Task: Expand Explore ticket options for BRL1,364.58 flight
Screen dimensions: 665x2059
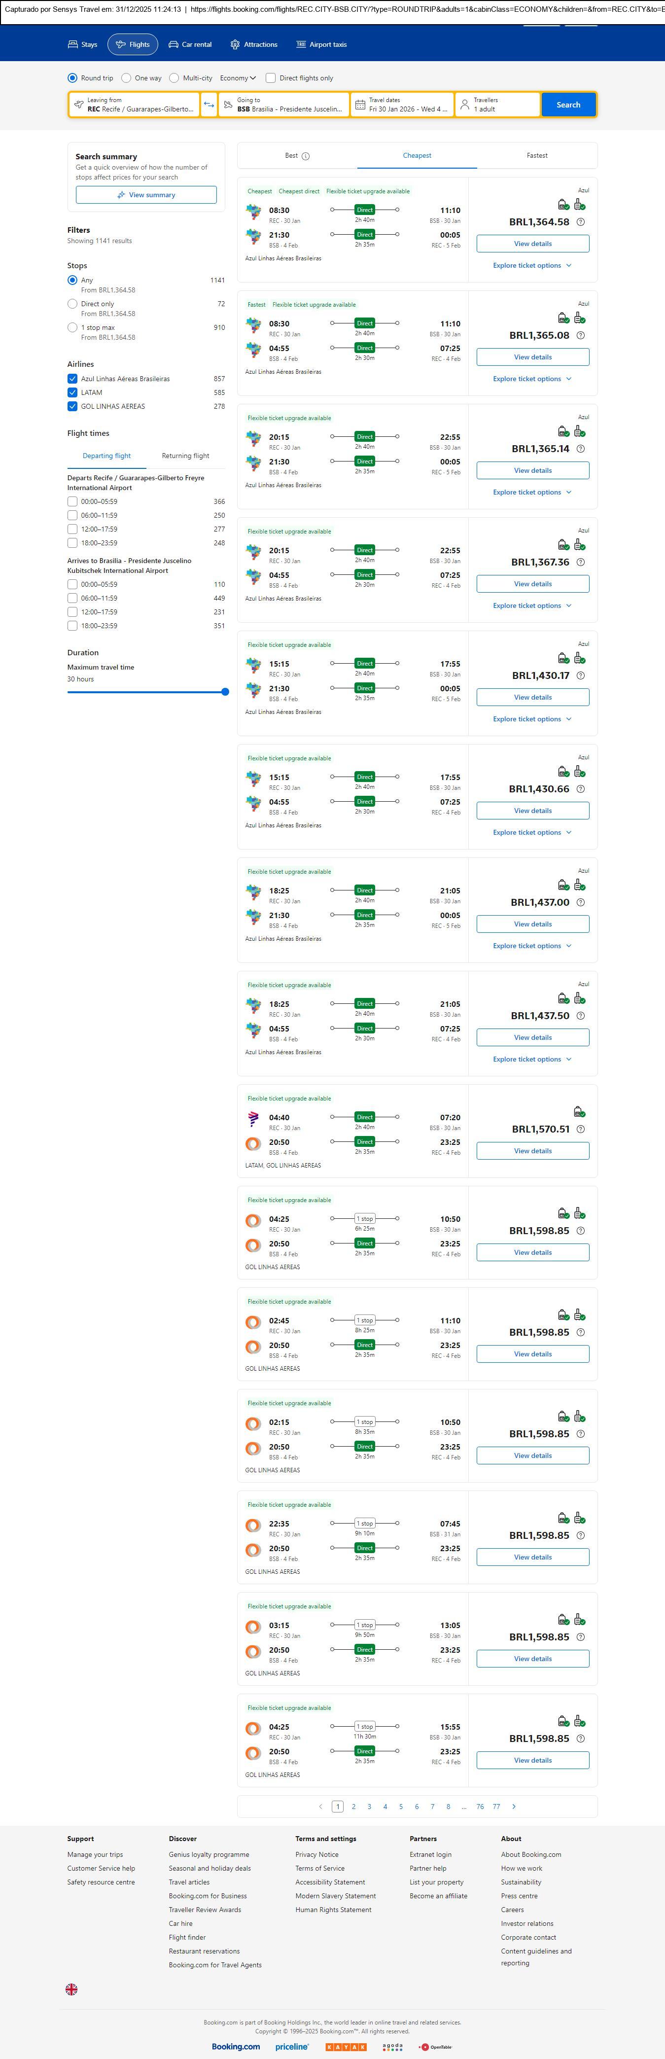Action: click(x=531, y=265)
